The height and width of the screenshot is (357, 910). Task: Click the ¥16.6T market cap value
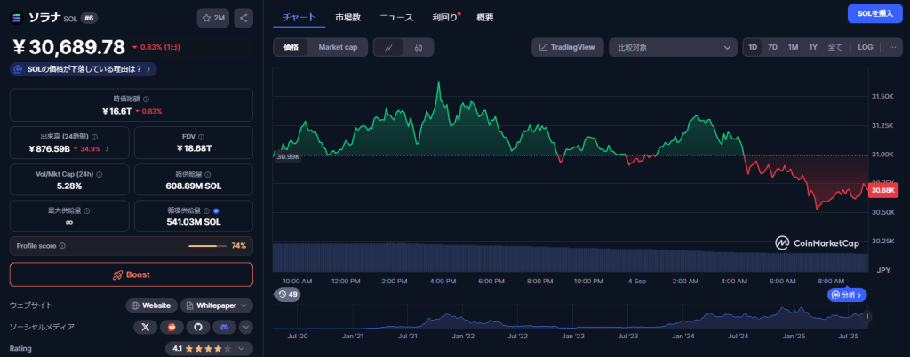click(116, 111)
